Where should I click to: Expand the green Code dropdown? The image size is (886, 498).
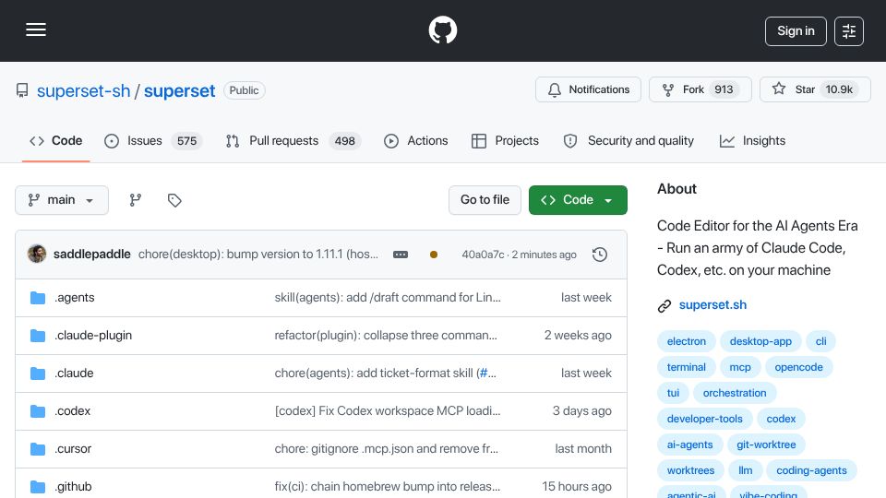[578, 200]
